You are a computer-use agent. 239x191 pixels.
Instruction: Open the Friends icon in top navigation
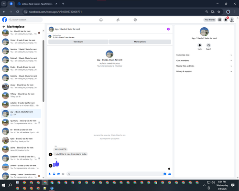(x=118, y=20)
